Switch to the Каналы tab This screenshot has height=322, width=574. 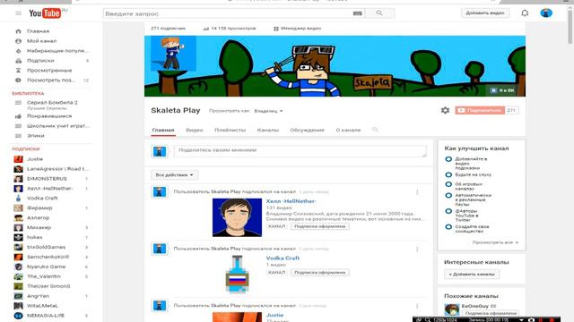tap(268, 130)
